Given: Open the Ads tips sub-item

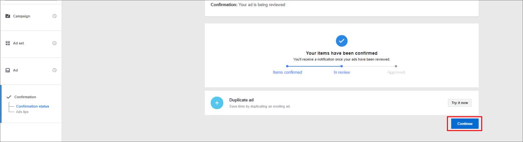Looking at the screenshot, I should click(x=22, y=112).
